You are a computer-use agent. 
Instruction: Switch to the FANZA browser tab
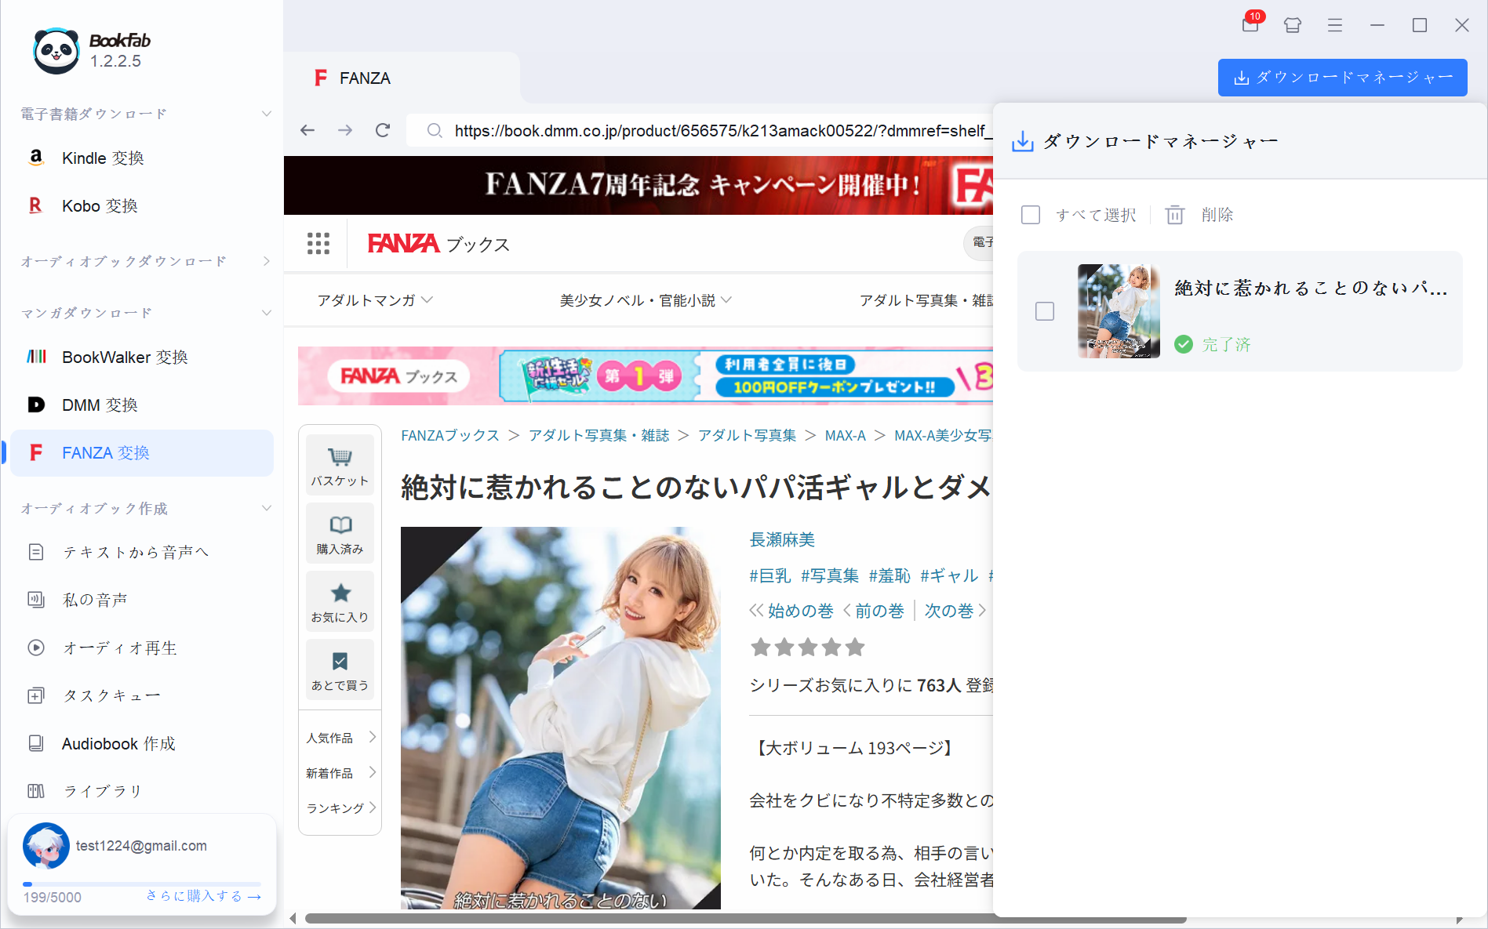point(365,78)
